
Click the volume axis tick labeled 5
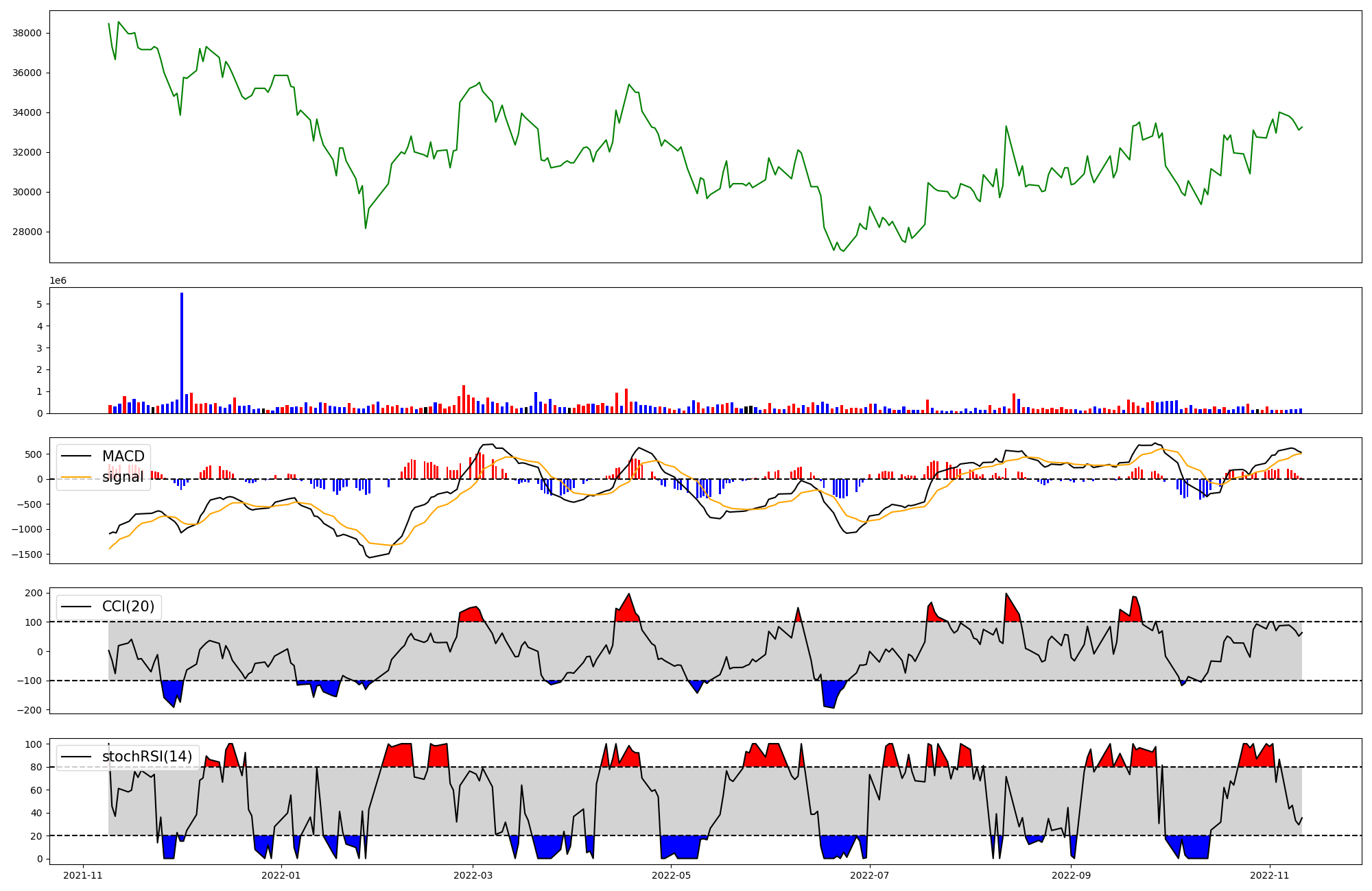point(39,304)
